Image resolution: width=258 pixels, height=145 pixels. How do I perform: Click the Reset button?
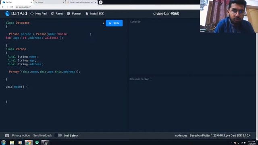(x=57, y=14)
